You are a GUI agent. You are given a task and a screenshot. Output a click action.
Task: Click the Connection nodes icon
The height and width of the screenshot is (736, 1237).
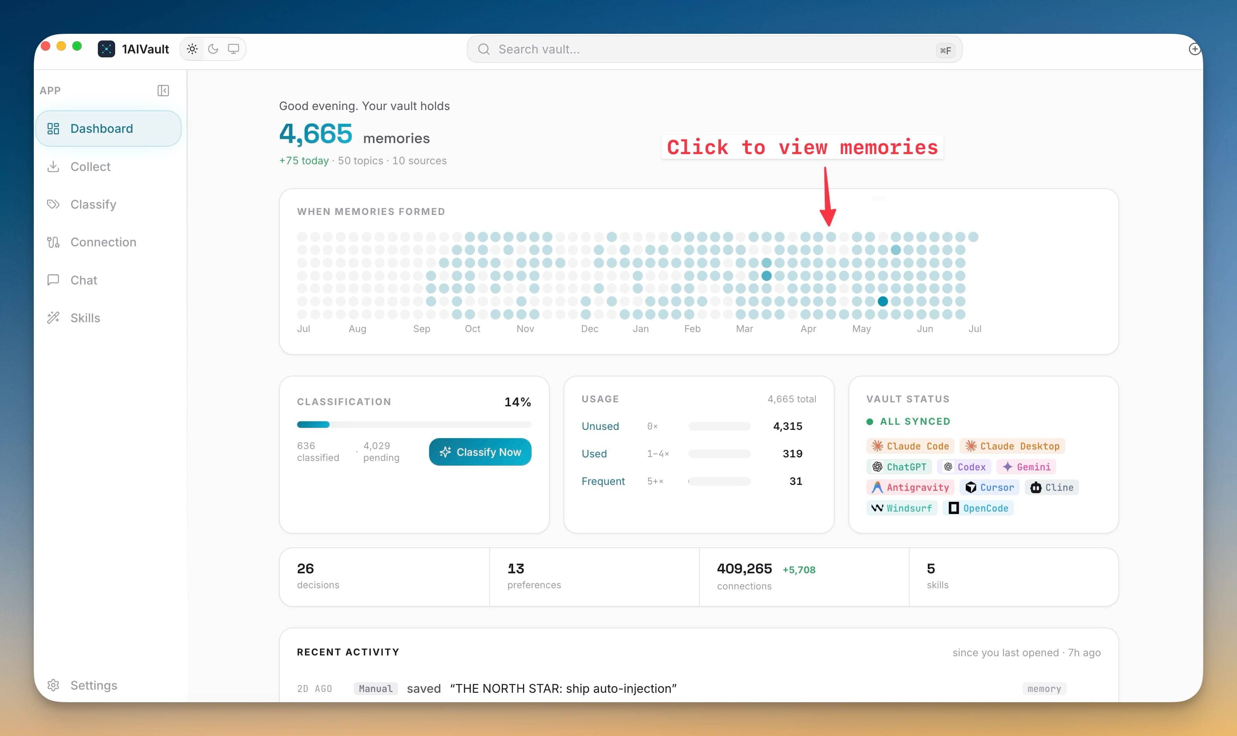click(53, 242)
